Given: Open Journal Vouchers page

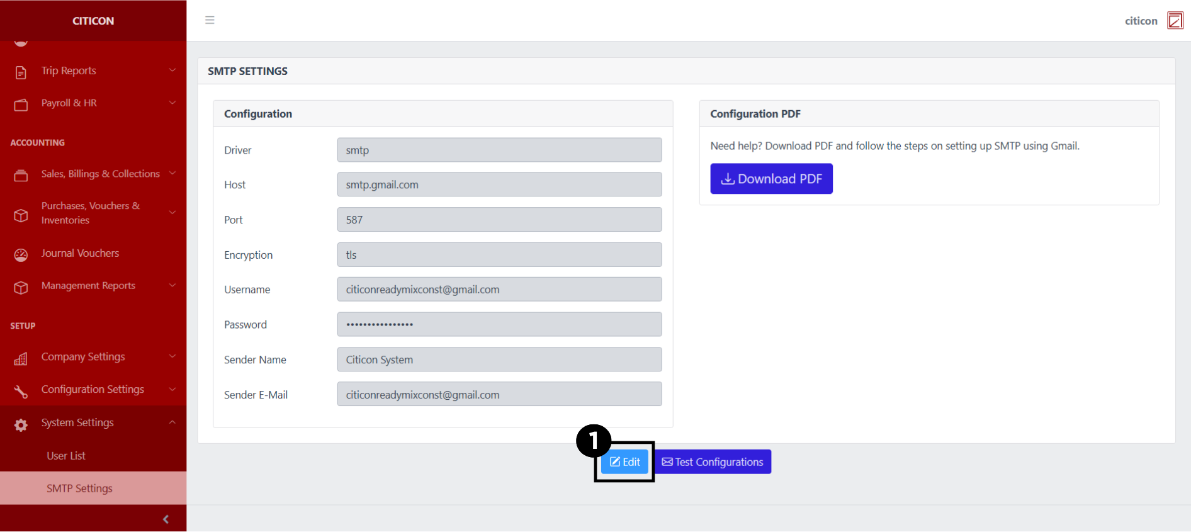Looking at the screenshot, I should tap(93, 253).
